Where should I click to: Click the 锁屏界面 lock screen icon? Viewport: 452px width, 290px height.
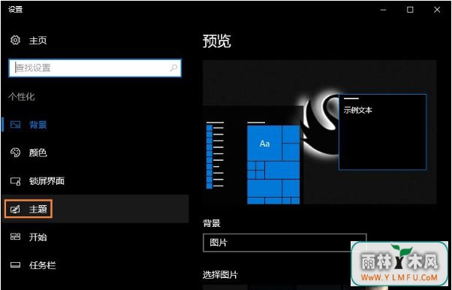[x=15, y=181]
